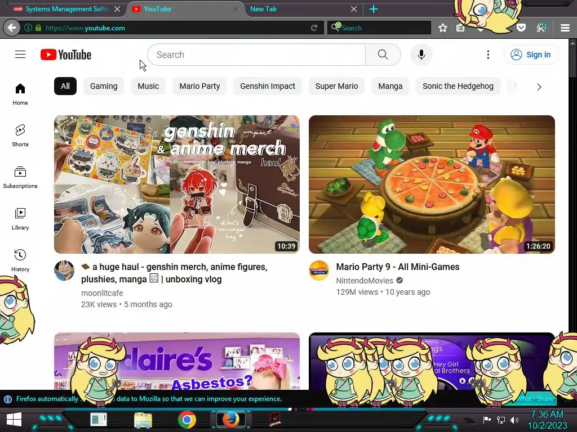Select the Manga filter chip
The width and height of the screenshot is (577, 432).
tap(390, 86)
